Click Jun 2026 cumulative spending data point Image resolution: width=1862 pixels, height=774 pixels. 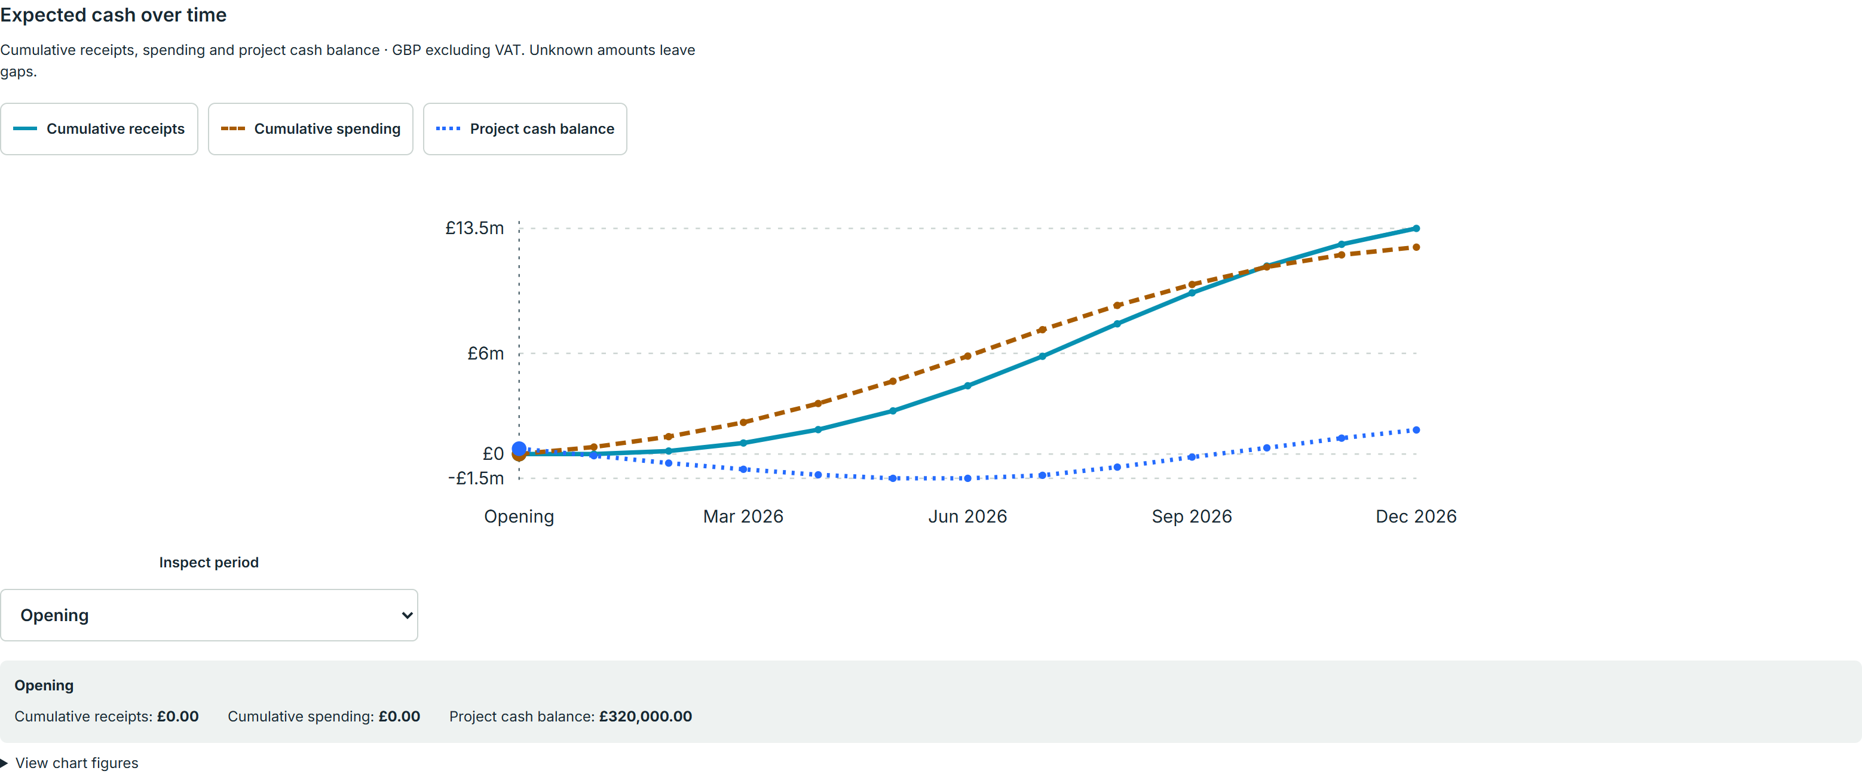[968, 357]
